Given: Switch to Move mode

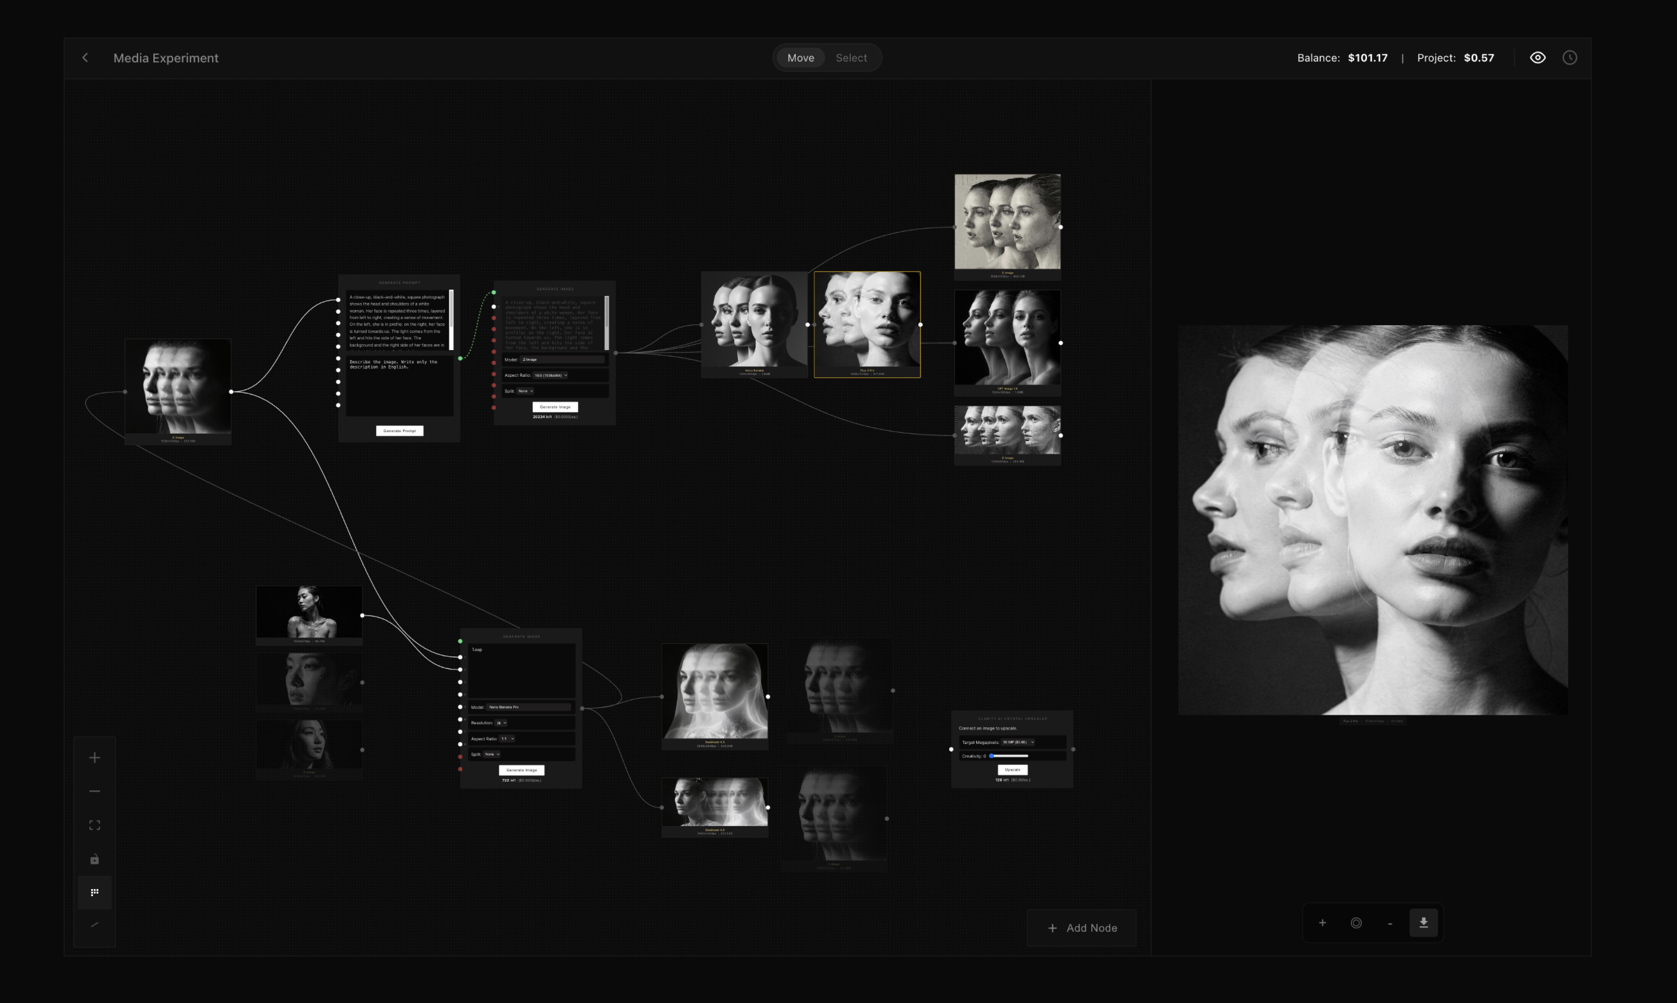Looking at the screenshot, I should [800, 58].
